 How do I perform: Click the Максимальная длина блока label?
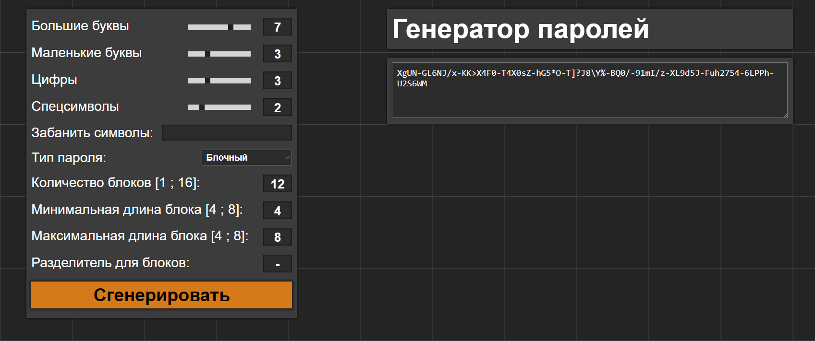(x=140, y=236)
